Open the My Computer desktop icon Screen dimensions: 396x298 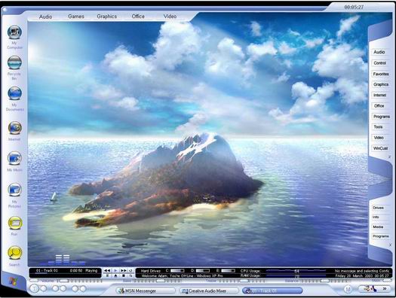click(x=14, y=32)
